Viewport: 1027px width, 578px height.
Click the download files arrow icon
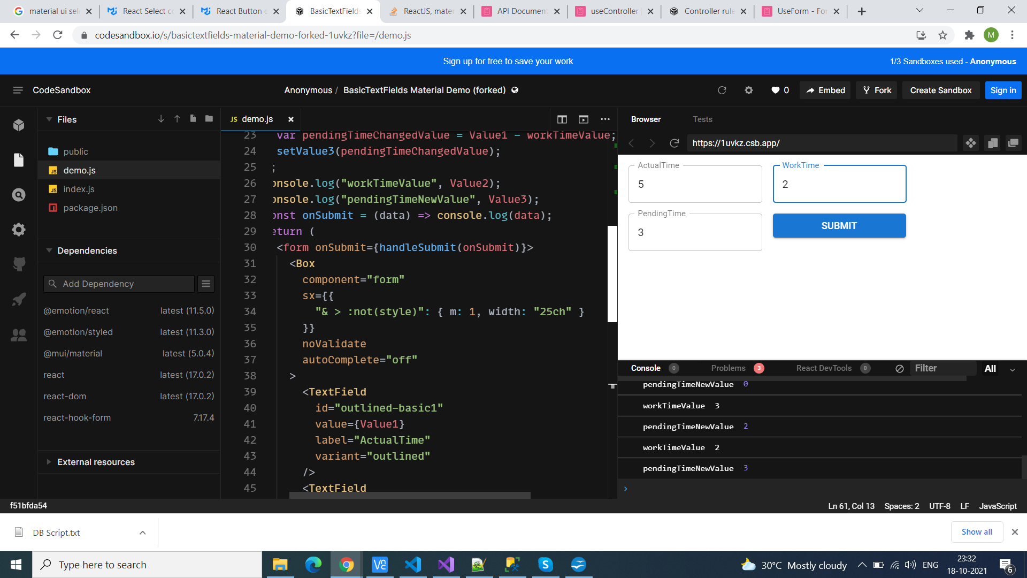[161, 119]
